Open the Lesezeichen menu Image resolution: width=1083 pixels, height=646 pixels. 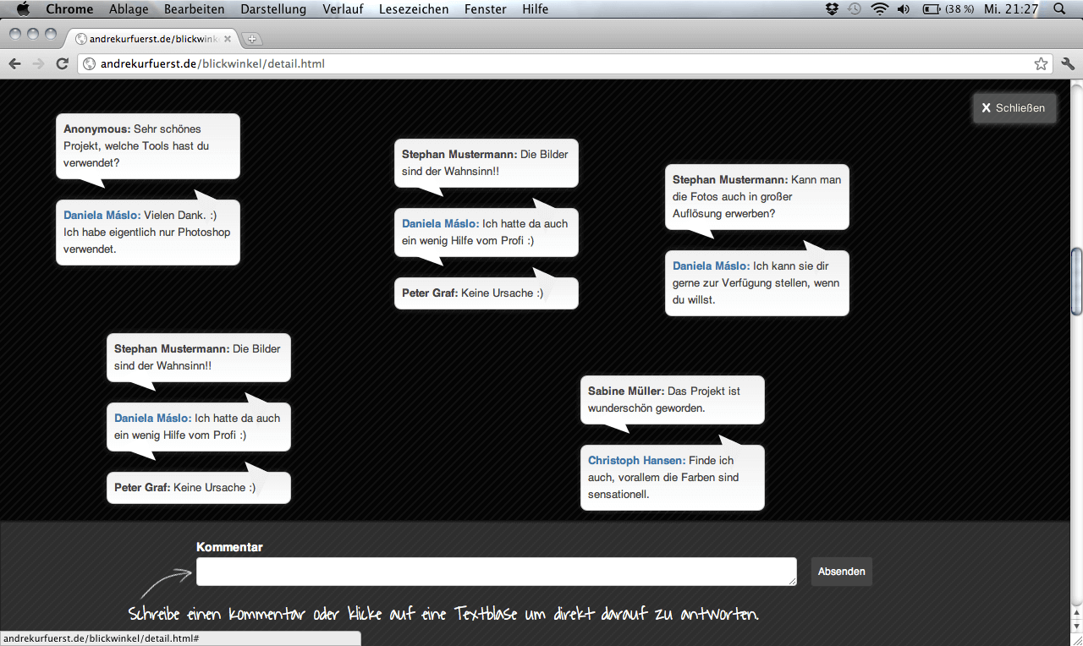tap(414, 9)
